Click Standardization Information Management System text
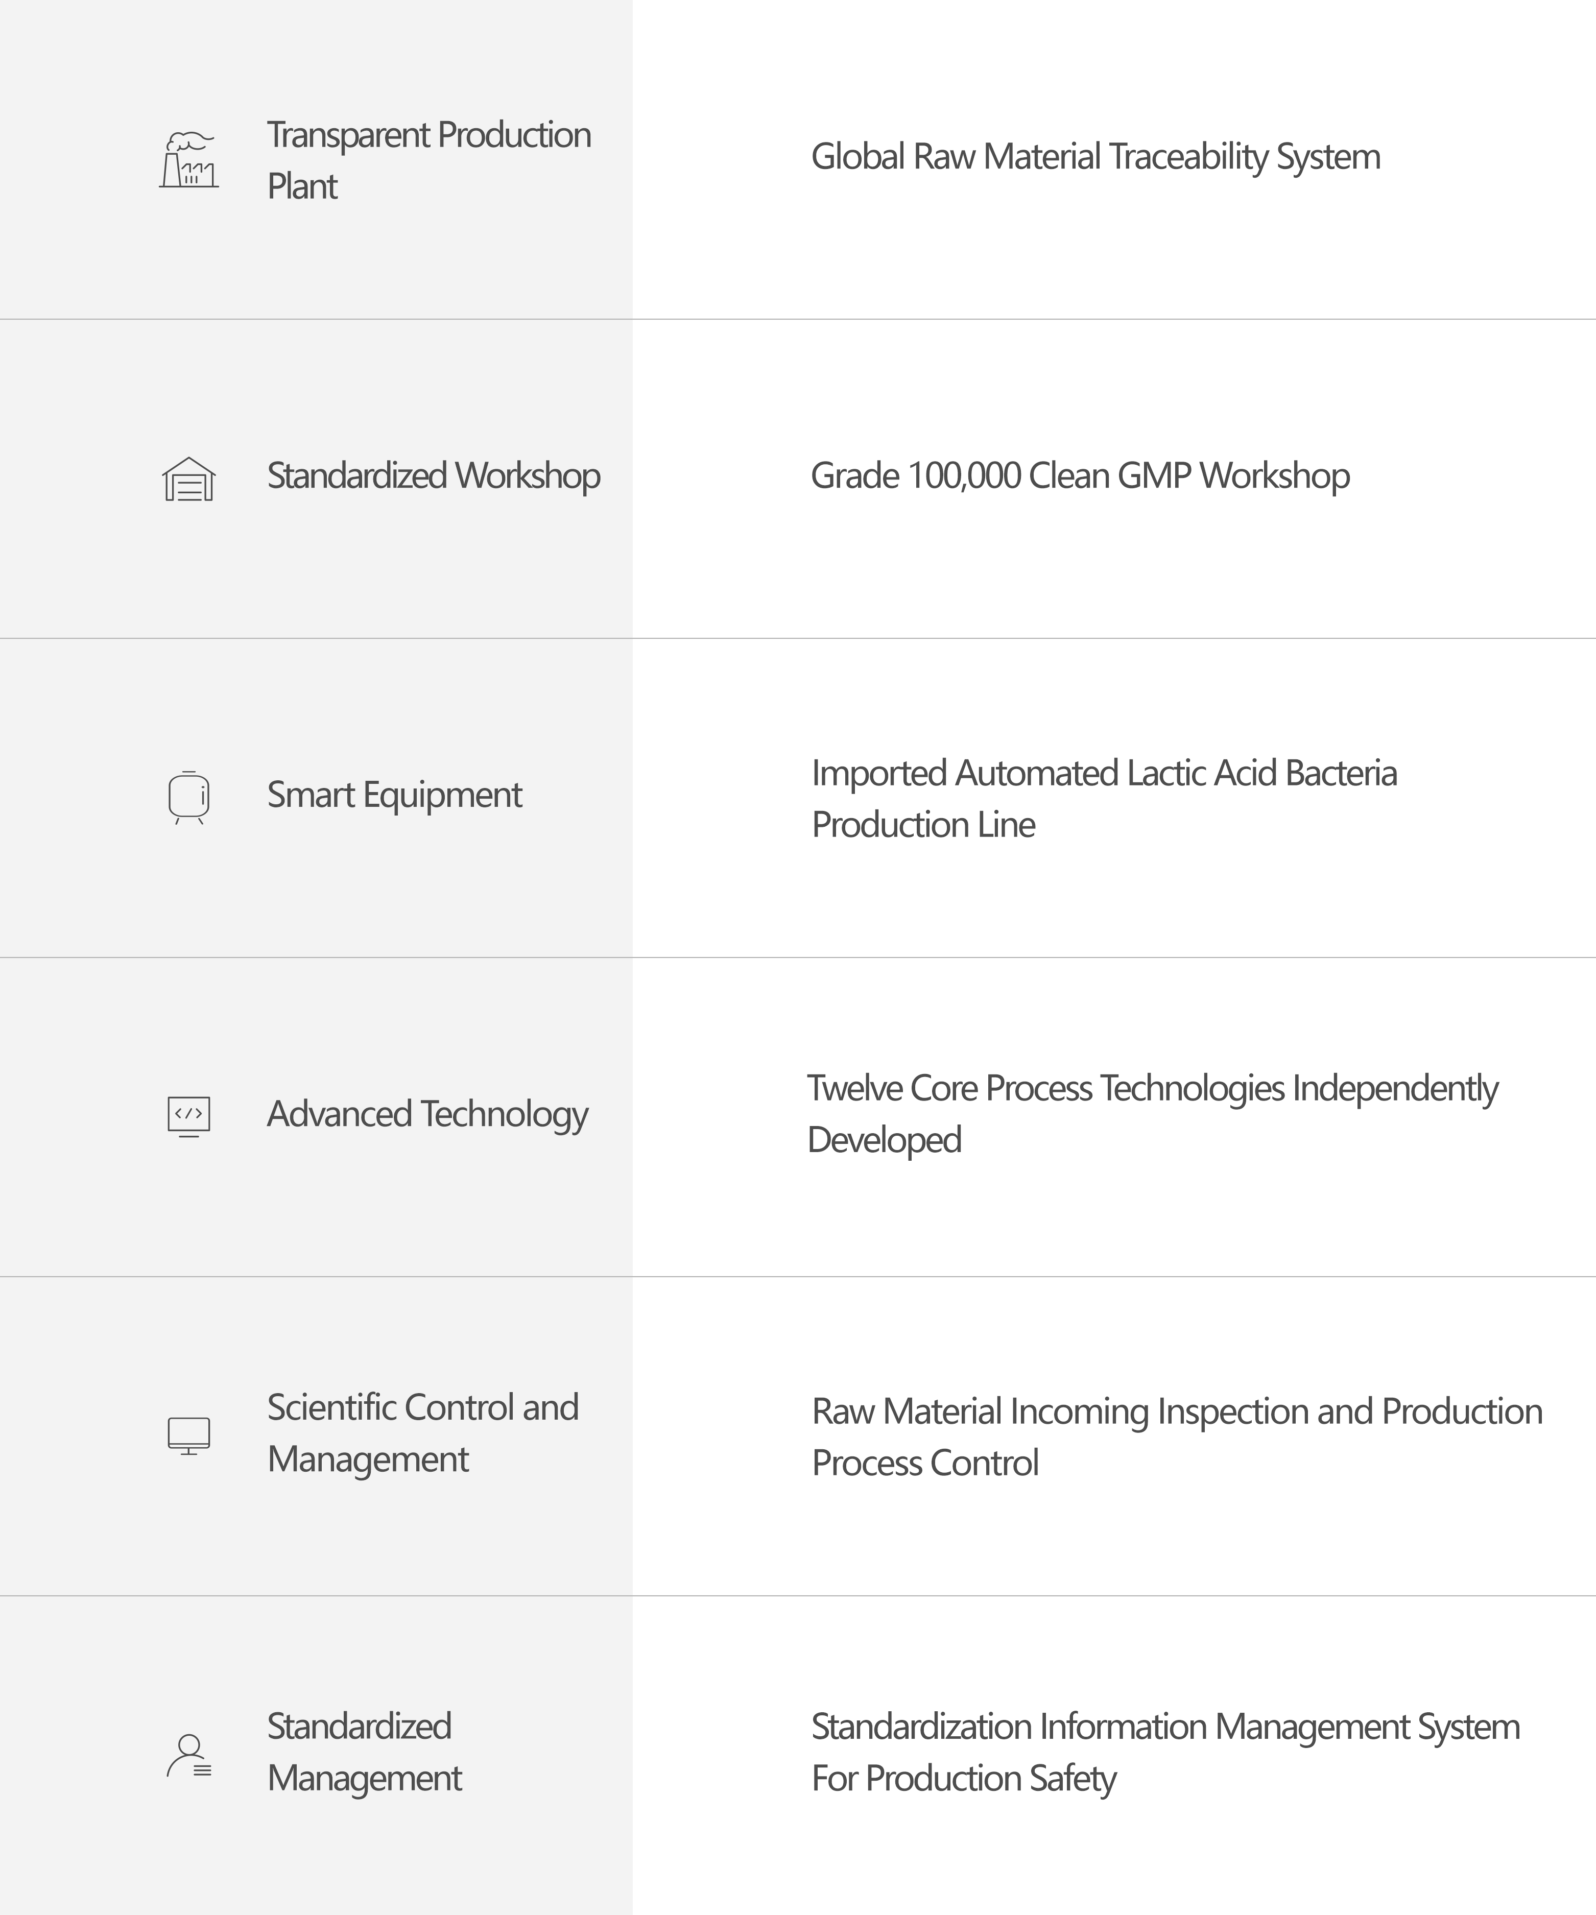The width and height of the screenshot is (1596, 1915). 1165,1727
